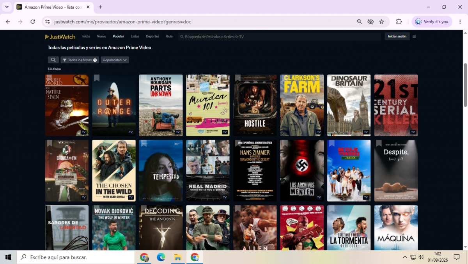Click the Windows Start button
The image size is (468, 264).
[x=8, y=257]
